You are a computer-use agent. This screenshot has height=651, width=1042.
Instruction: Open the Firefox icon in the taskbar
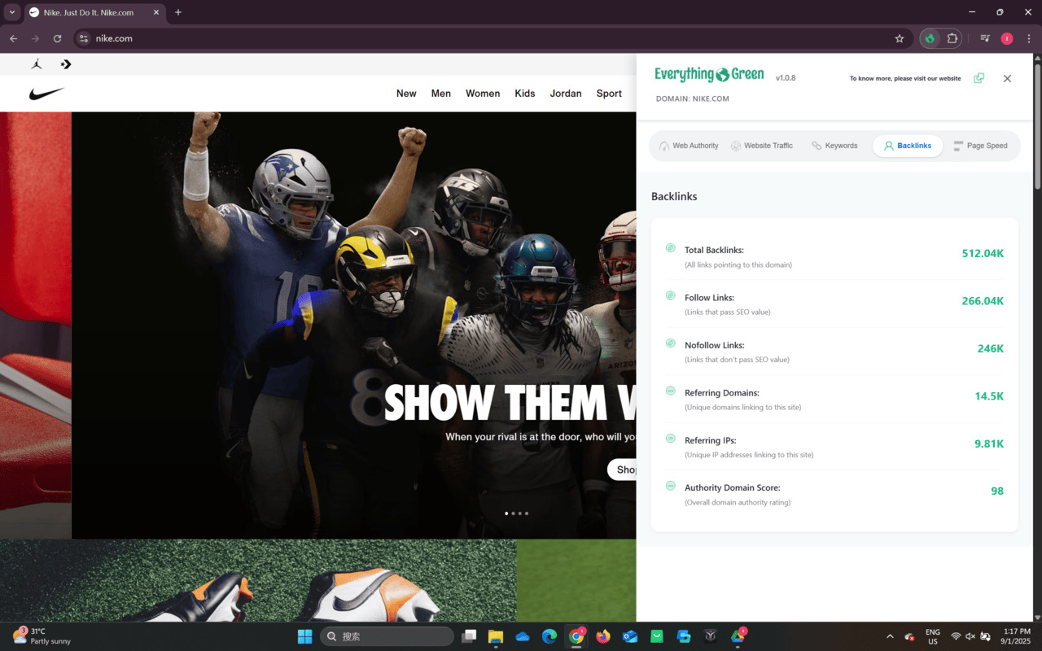tap(602, 636)
